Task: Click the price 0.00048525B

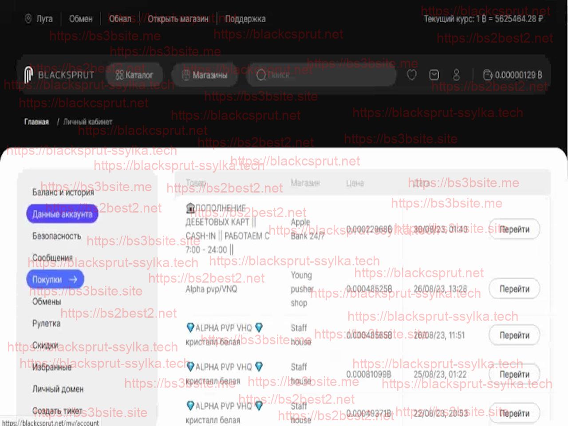Action: [369, 289]
